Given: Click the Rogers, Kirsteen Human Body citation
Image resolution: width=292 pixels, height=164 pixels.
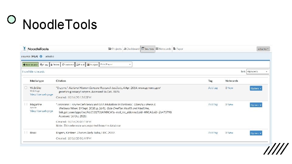Looking at the screenshot, I should click(x=85, y=133).
